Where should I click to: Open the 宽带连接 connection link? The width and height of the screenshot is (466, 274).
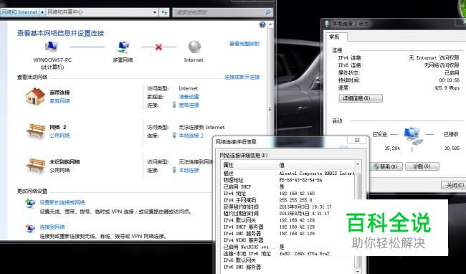pos(189,105)
